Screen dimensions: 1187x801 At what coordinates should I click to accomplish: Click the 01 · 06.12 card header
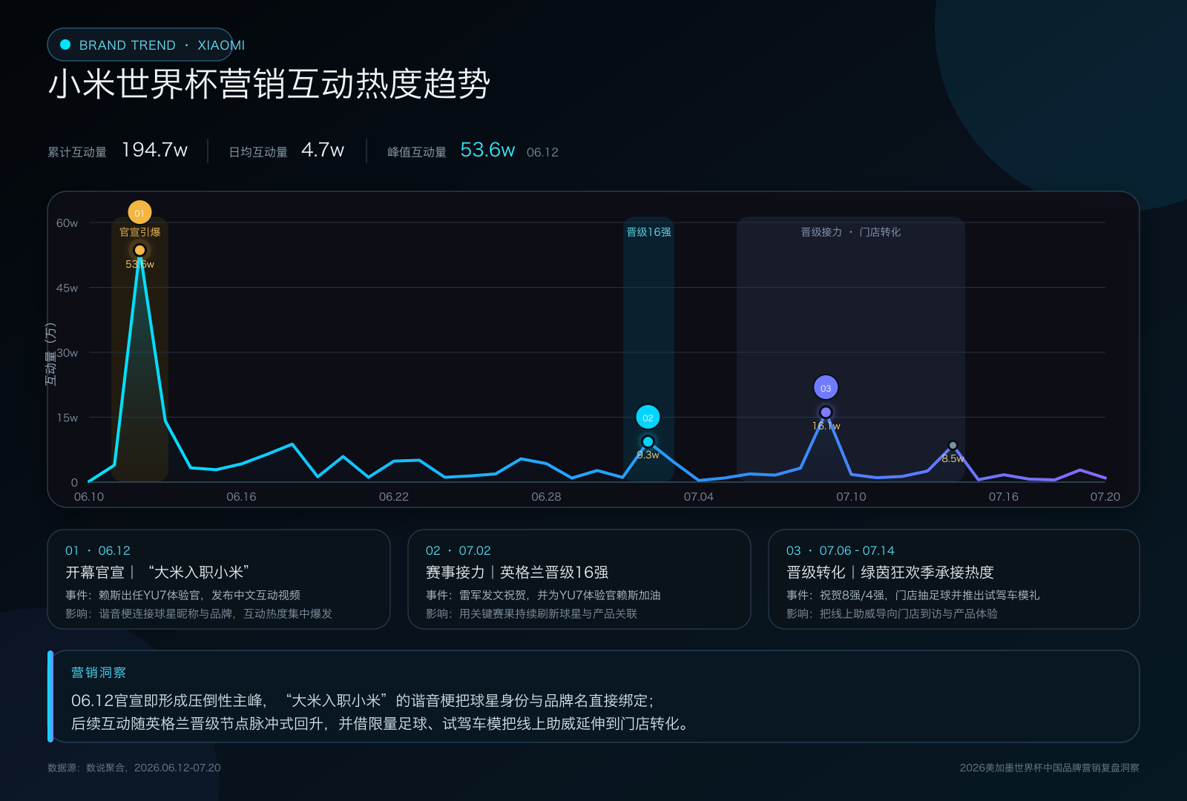(x=98, y=550)
